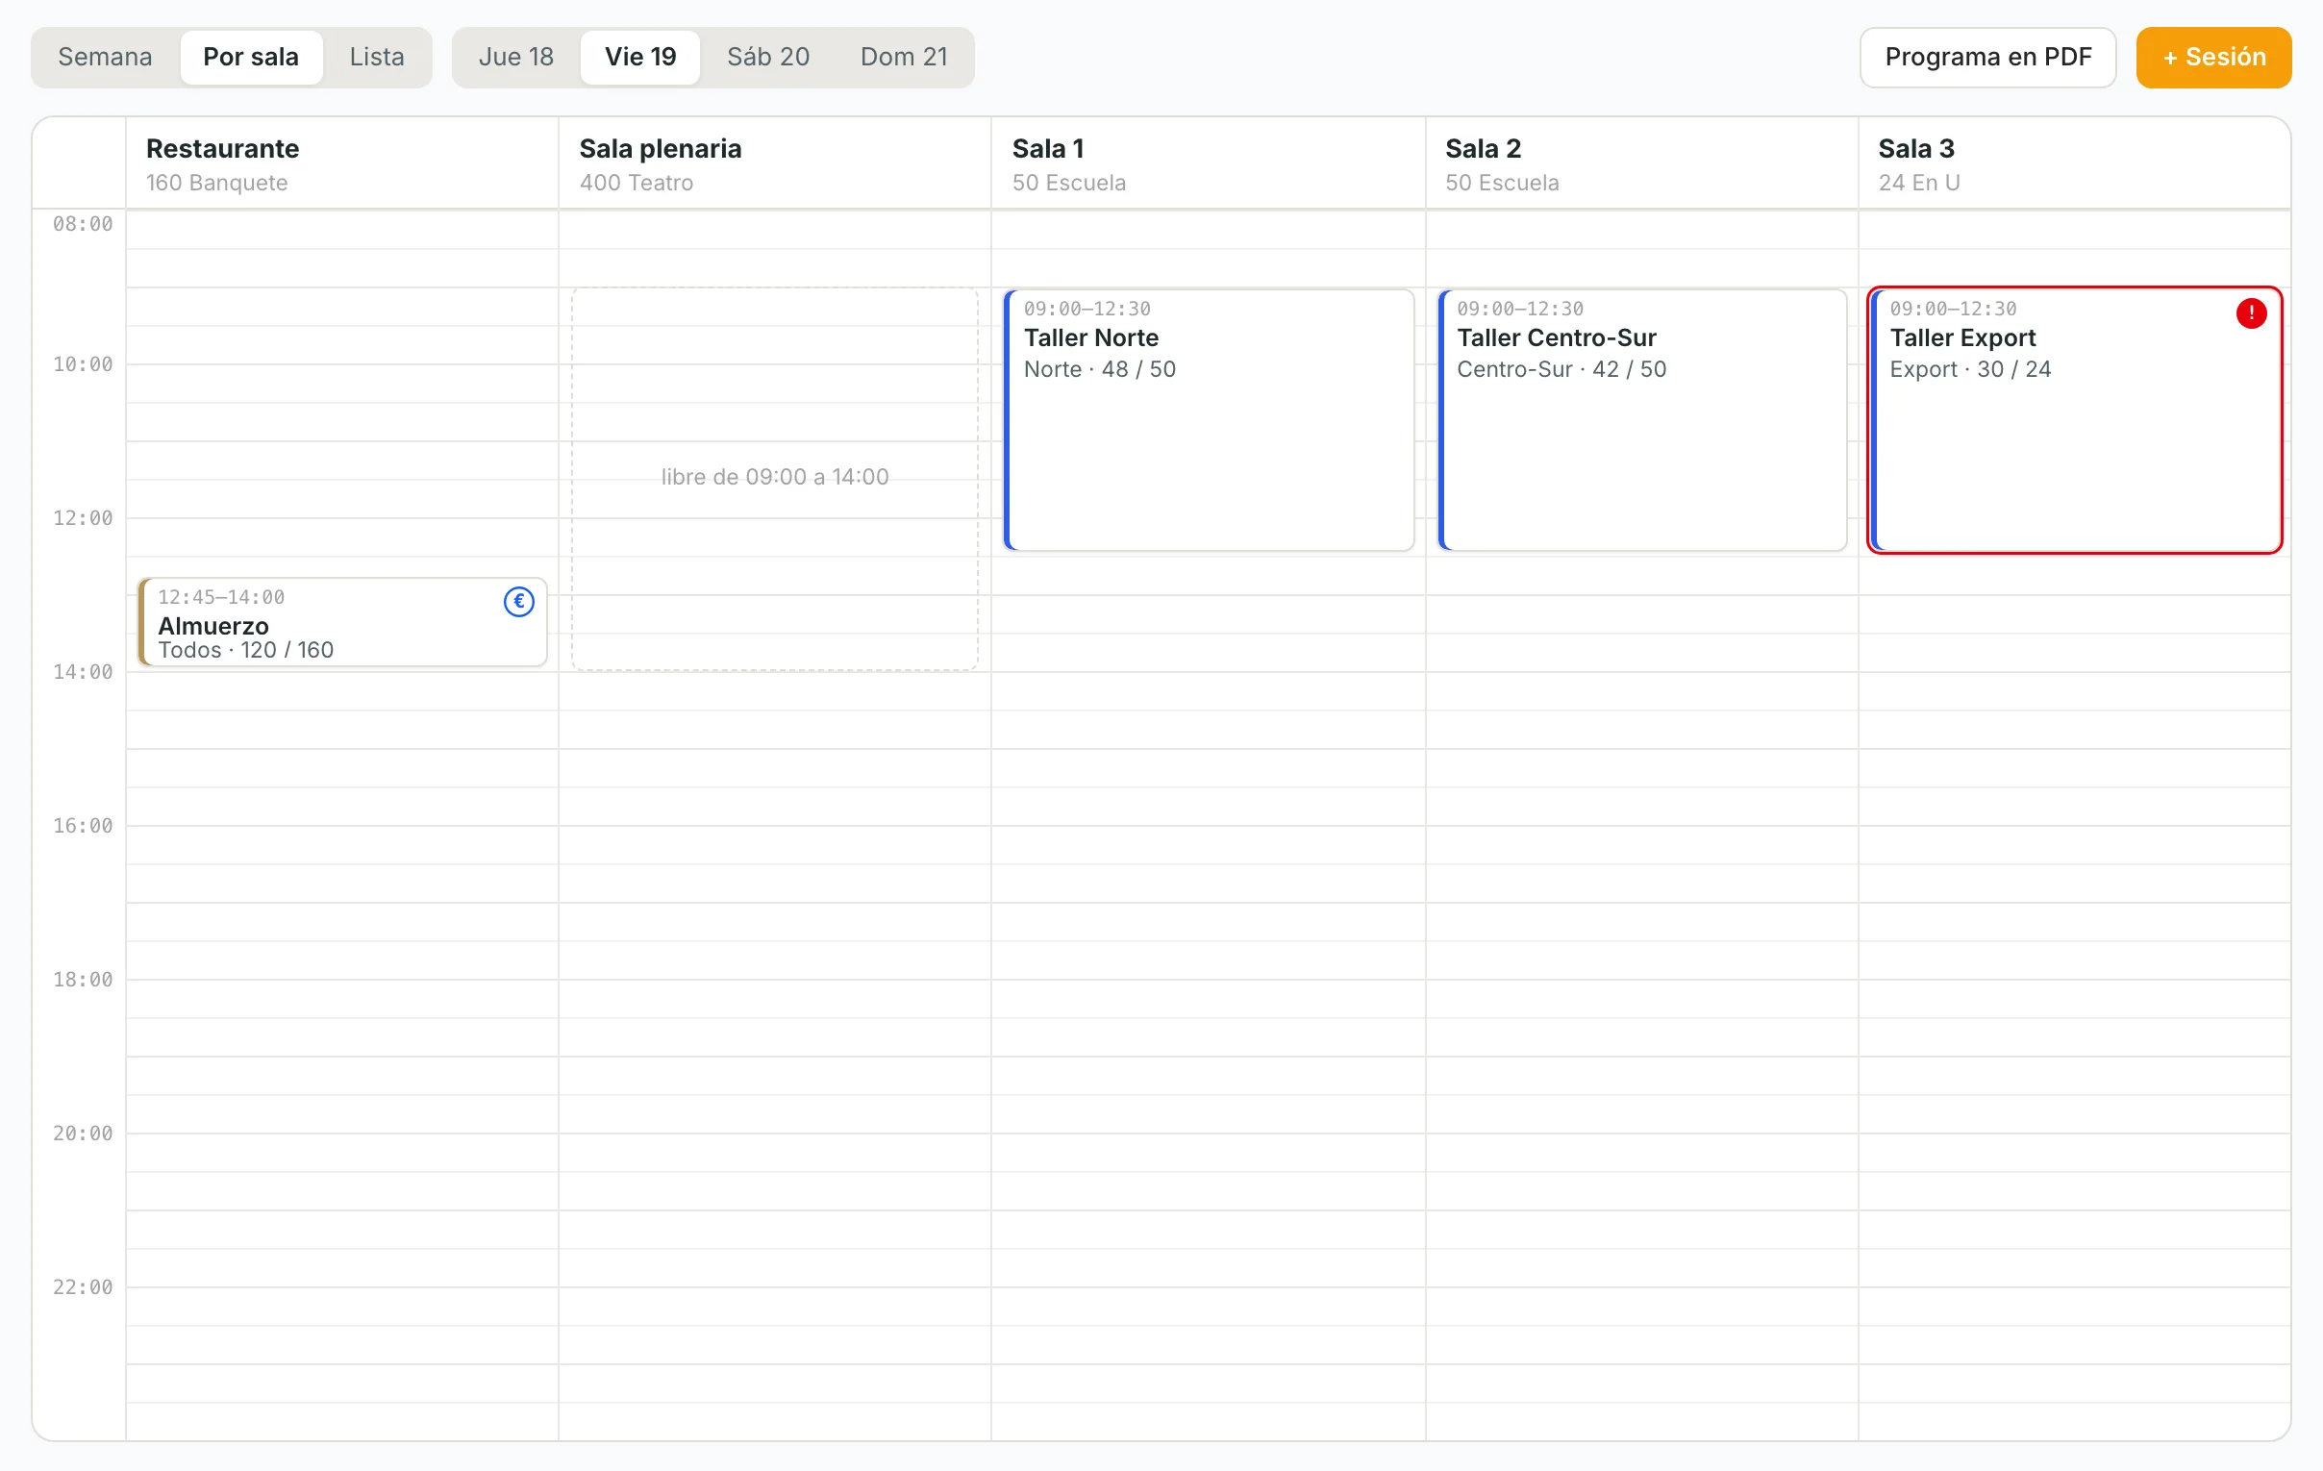Open the Taller Norte session card

click(1209, 419)
